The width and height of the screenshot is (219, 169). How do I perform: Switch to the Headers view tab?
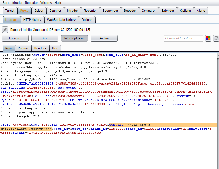click(40, 48)
